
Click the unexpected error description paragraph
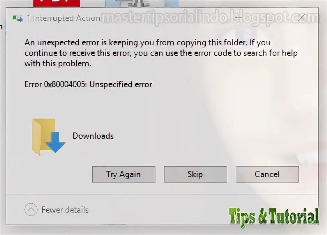click(x=161, y=53)
